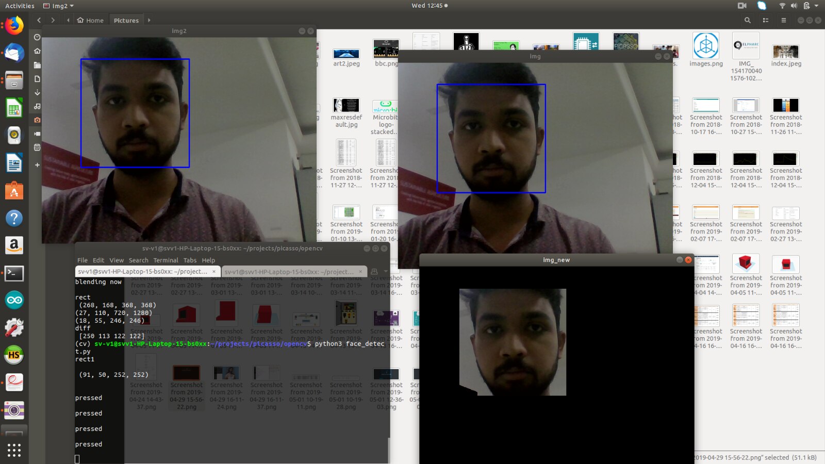Open the system status menu arrow
825x464 pixels.
pyautogui.click(x=816, y=6)
